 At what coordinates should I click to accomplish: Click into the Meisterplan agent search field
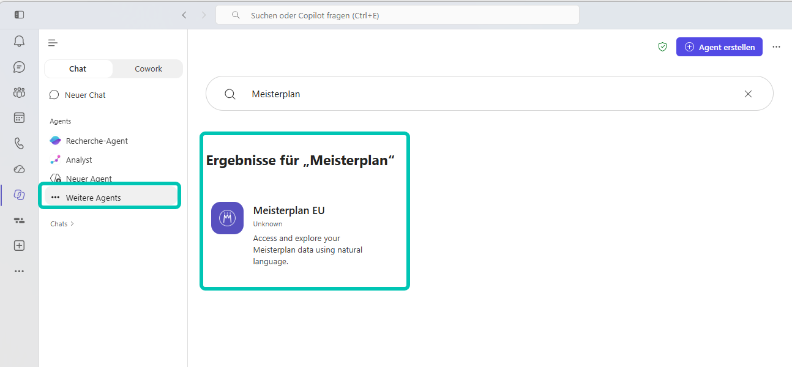(x=490, y=94)
